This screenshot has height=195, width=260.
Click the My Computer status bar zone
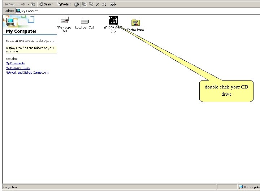[x=249, y=187]
